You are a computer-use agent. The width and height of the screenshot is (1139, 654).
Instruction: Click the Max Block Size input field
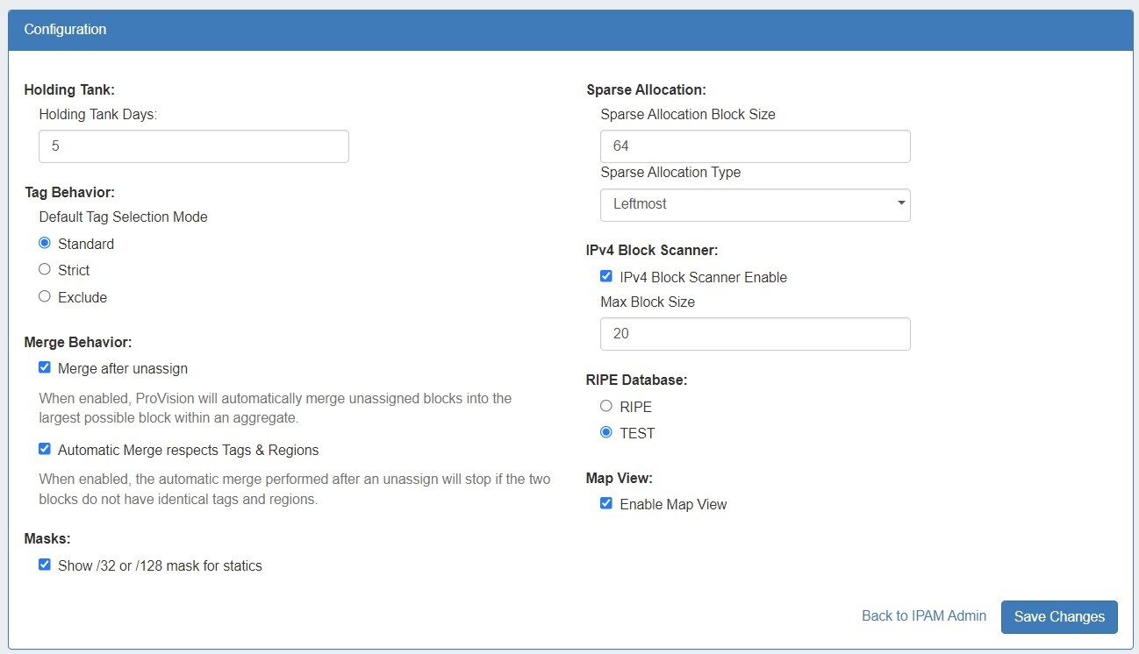click(755, 334)
